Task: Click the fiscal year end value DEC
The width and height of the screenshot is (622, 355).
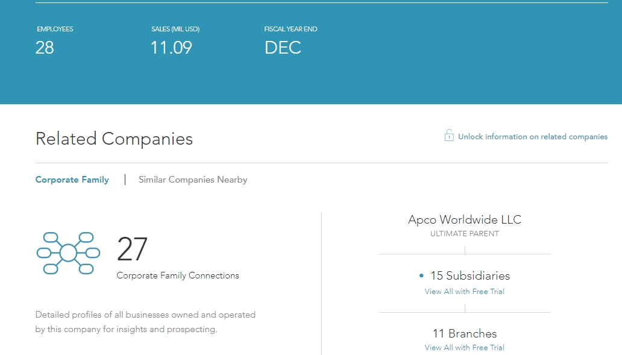Action: click(283, 48)
